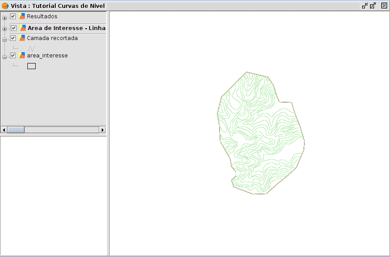Screen dimensions: 390x257
Task: Uncheck the Resultados layer checkbox
Action: pyautogui.click(x=13, y=17)
